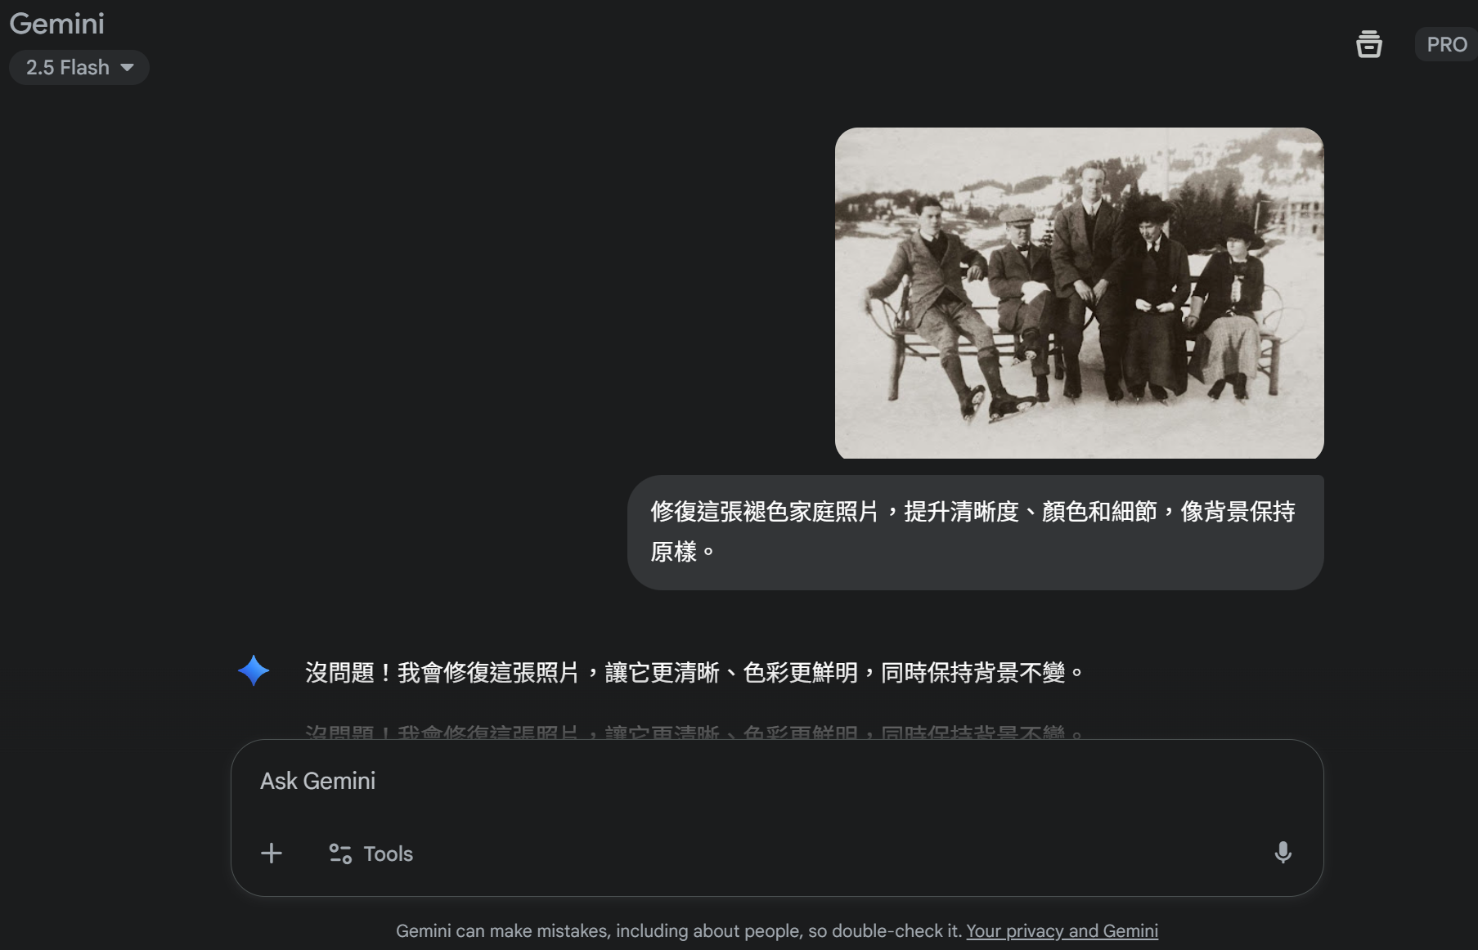Click the blue Gemini sparkle icon
The width and height of the screenshot is (1478, 950).
coord(254,670)
